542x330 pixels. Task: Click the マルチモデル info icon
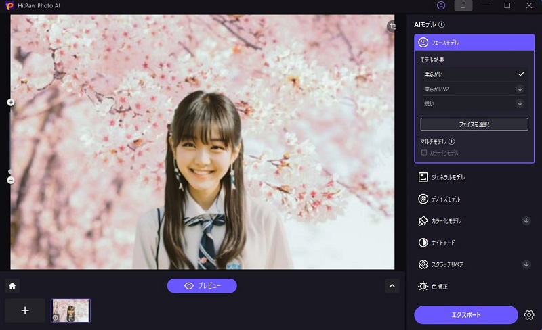click(451, 142)
